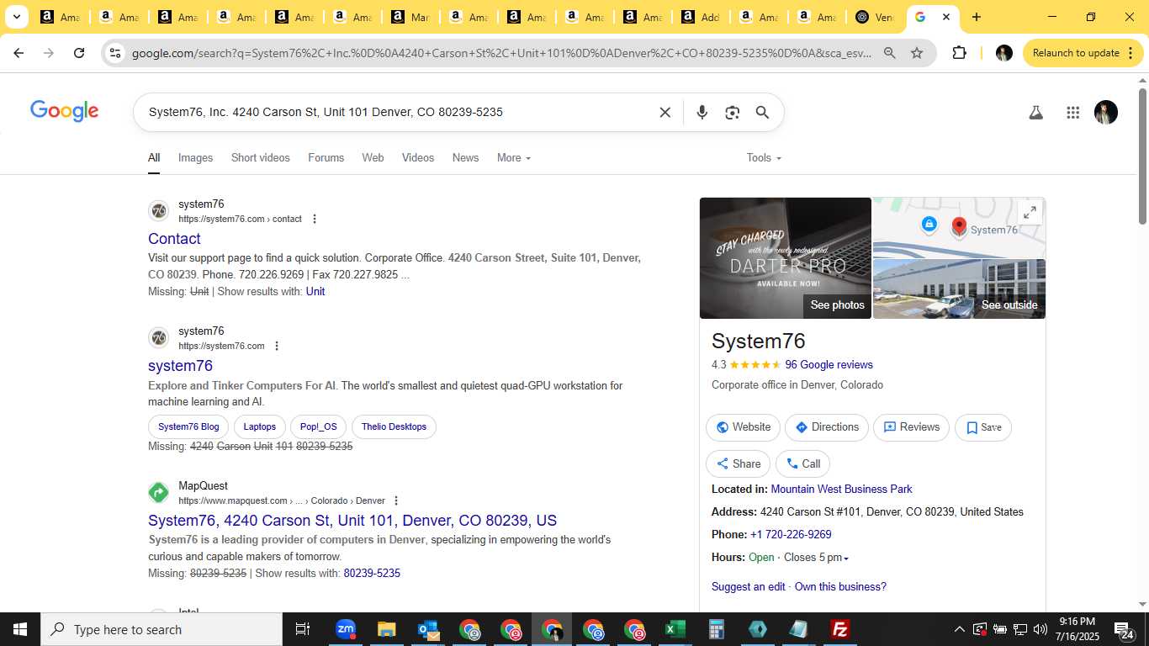Open Zoom app in the taskbar
Viewport: 1149px width, 646px height.
tap(345, 629)
